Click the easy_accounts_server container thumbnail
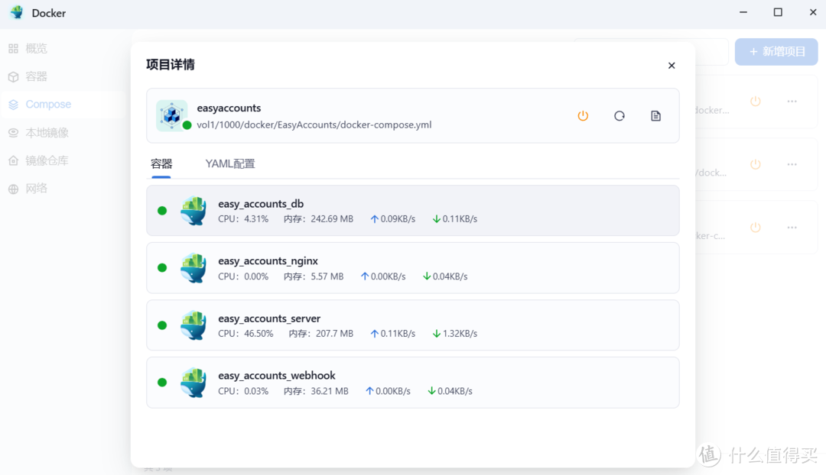 (193, 325)
